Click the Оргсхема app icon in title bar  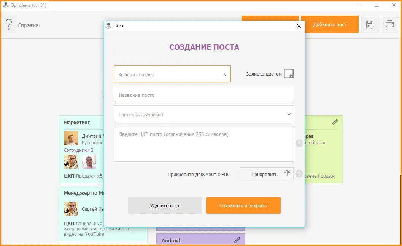click(5, 5)
